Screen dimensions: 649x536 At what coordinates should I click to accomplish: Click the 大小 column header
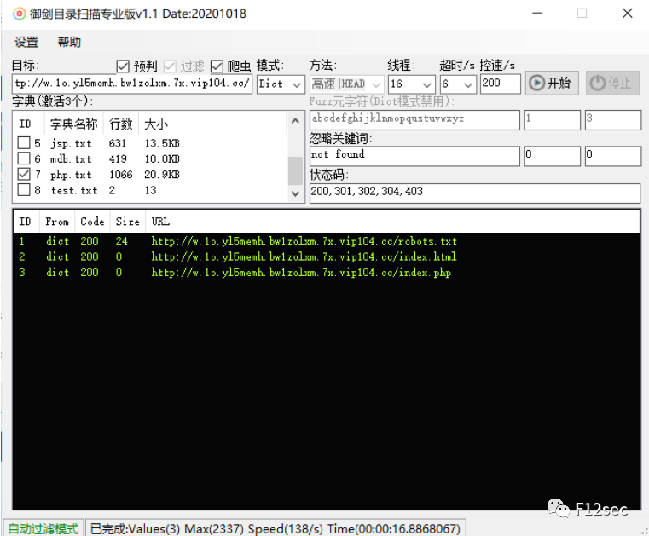(x=155, y=124)
